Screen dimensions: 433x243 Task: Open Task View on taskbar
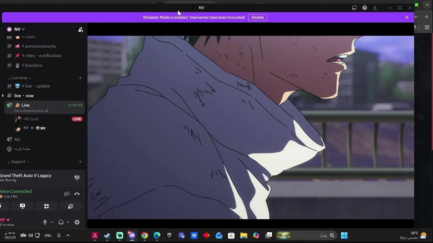269,236
